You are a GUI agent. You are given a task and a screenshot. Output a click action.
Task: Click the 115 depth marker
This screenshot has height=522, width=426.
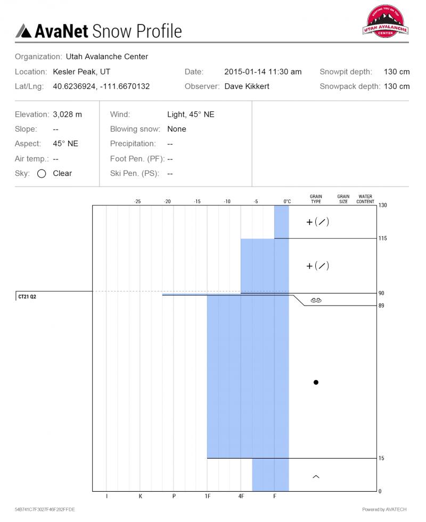pyautogui.click(x=382, y=238)
